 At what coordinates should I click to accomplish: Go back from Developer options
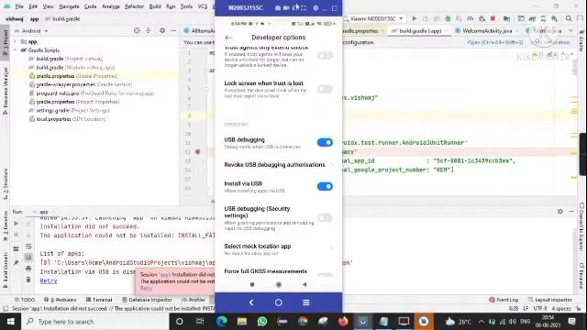coord(228,38)
